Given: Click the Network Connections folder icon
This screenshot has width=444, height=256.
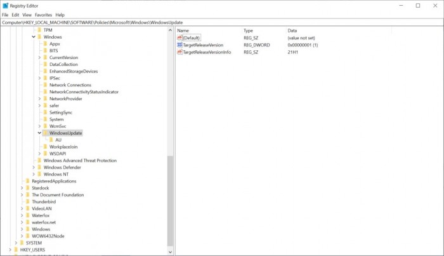Looking at the screenshot, I should click(45, 84).
